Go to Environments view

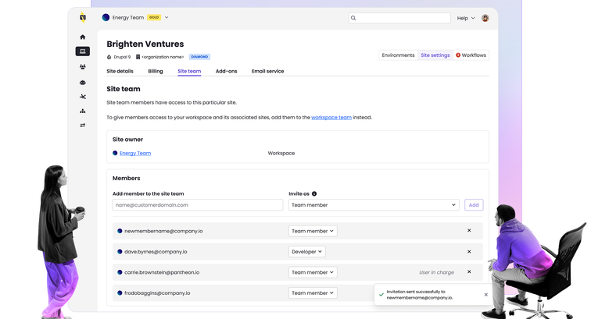[x=398, y=55]
